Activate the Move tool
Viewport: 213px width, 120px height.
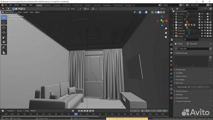pos(4,28)
